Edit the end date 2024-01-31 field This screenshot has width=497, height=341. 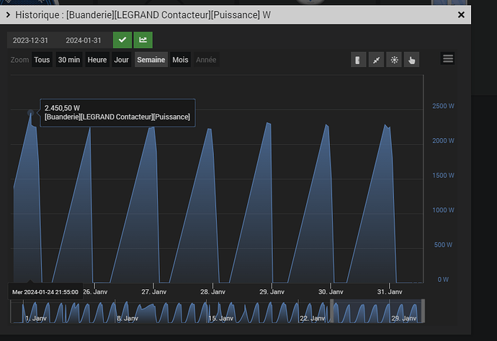(82, 40)
